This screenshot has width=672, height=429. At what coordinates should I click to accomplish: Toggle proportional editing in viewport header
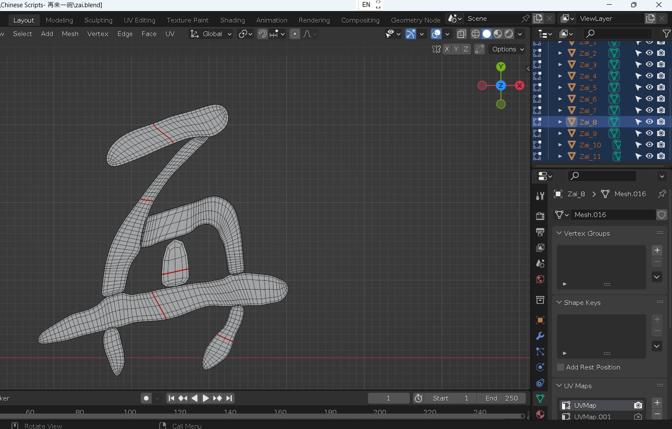295,34
